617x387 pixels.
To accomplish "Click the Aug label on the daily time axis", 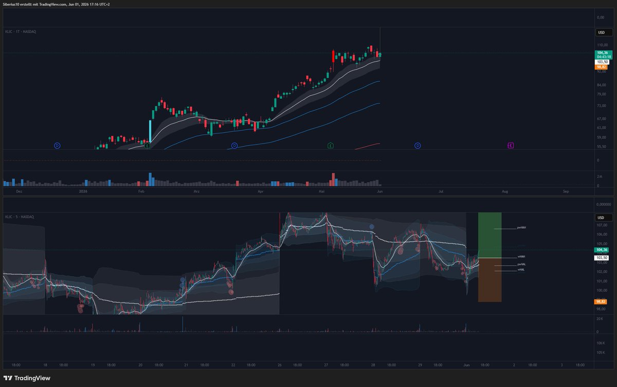I will pyautogui.click(x=505, y=191).
